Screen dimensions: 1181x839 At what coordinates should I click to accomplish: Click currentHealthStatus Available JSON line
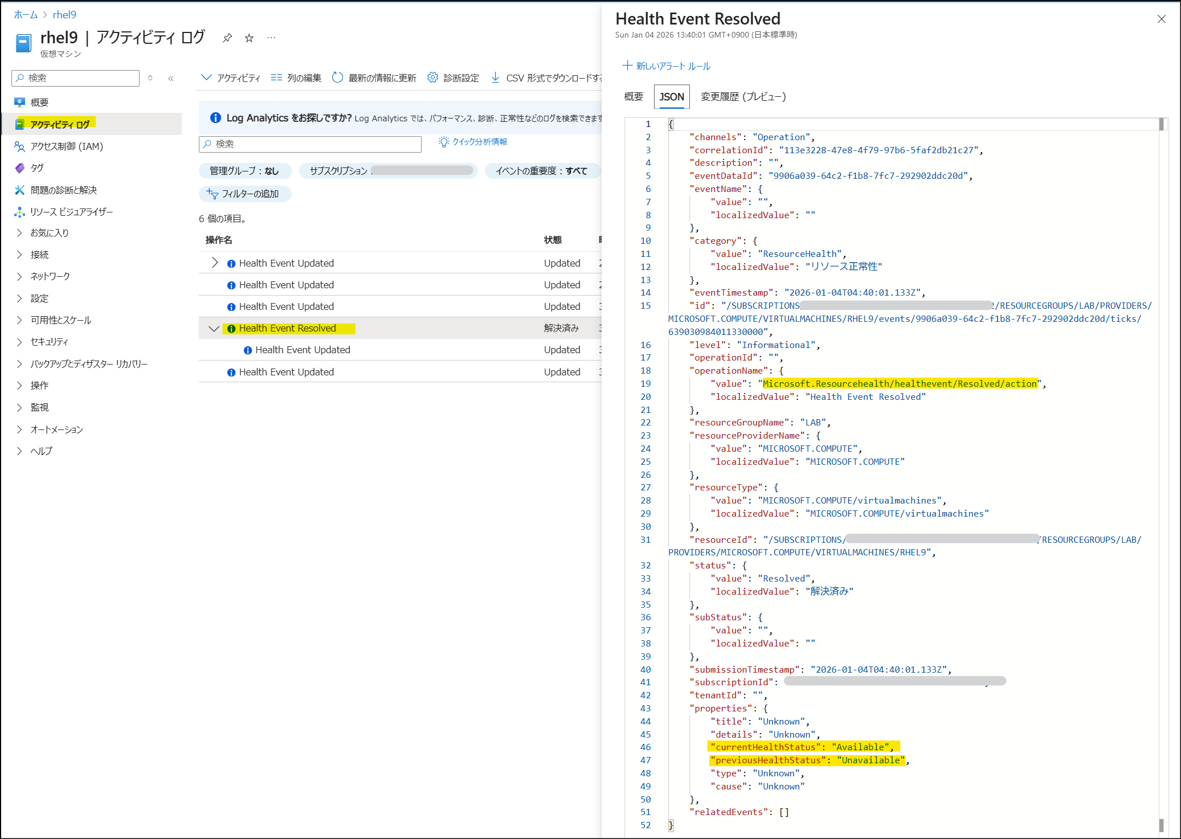(804, 747)
